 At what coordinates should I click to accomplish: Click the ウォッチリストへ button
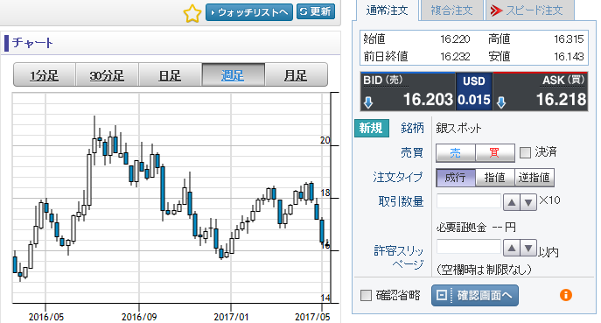pyautogui.click(x=249, y=12)
